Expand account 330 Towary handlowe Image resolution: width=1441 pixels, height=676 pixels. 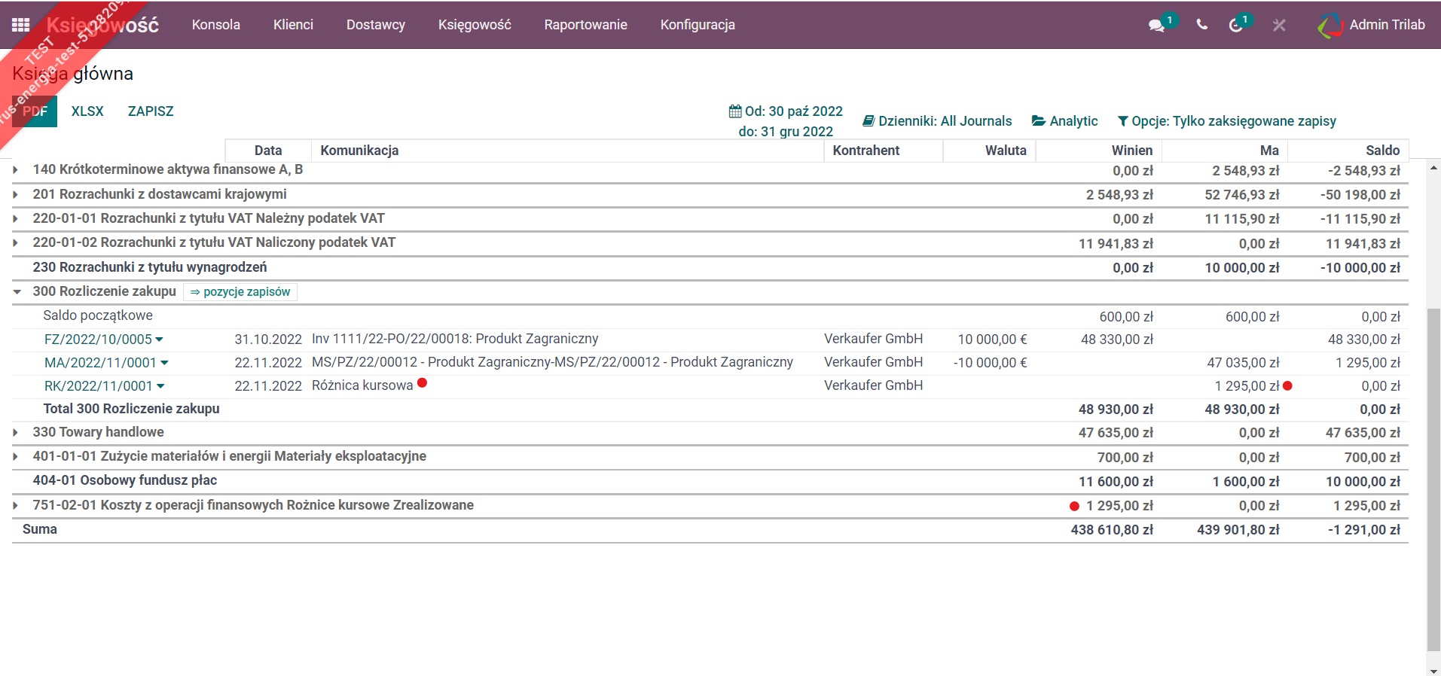click(16, 433)
